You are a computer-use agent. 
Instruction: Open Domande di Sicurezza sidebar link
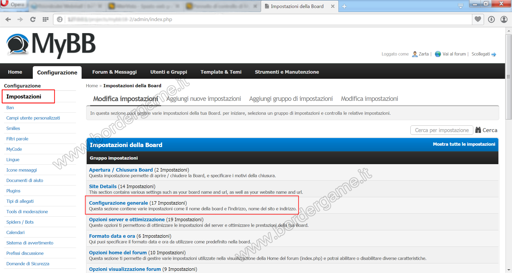[28, 264]
